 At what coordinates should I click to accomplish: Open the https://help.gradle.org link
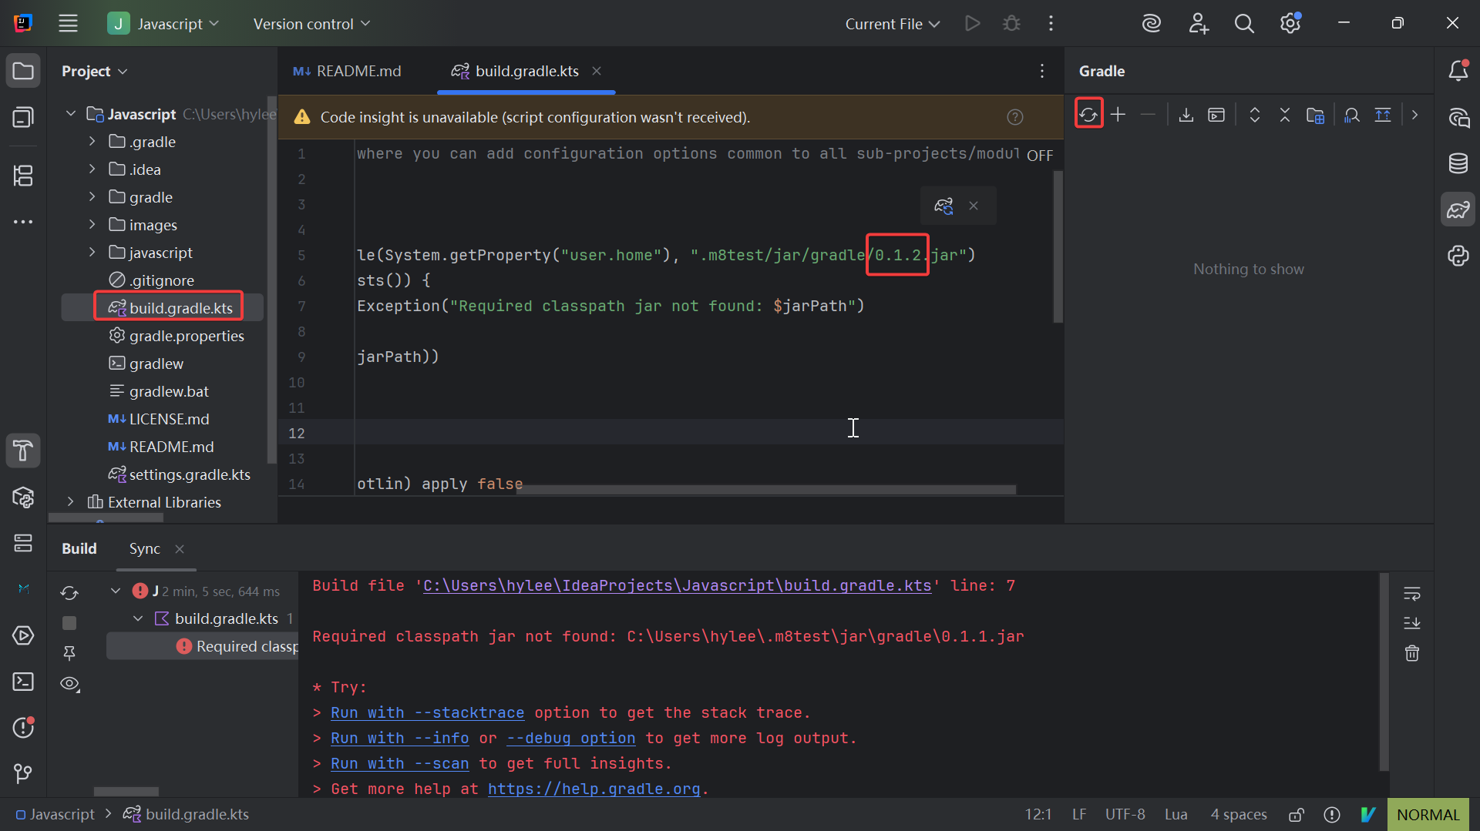tap(594, 789)
